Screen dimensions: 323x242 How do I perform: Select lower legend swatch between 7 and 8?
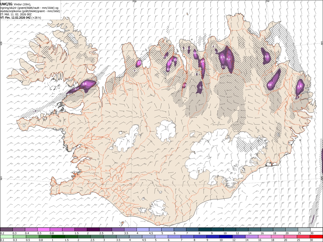coord(187,236)
